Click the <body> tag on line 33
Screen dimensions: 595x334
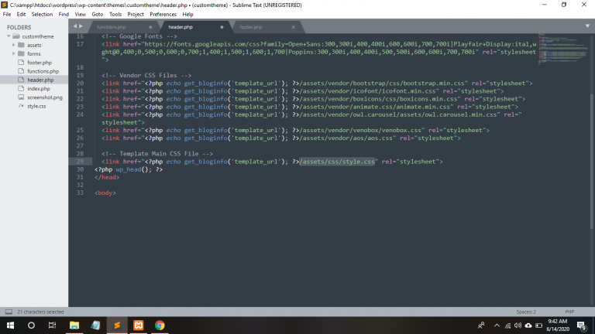coord(105,193)
